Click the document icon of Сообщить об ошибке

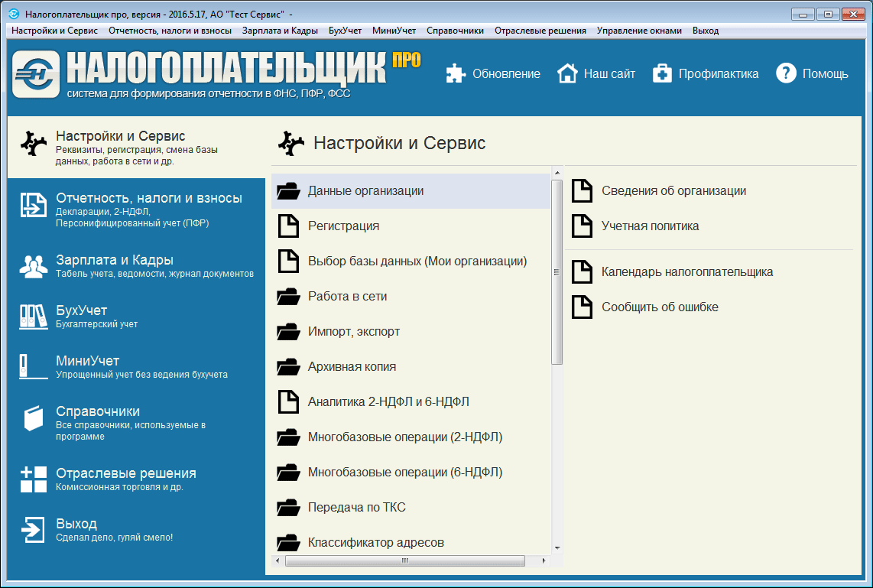[583, 307]
